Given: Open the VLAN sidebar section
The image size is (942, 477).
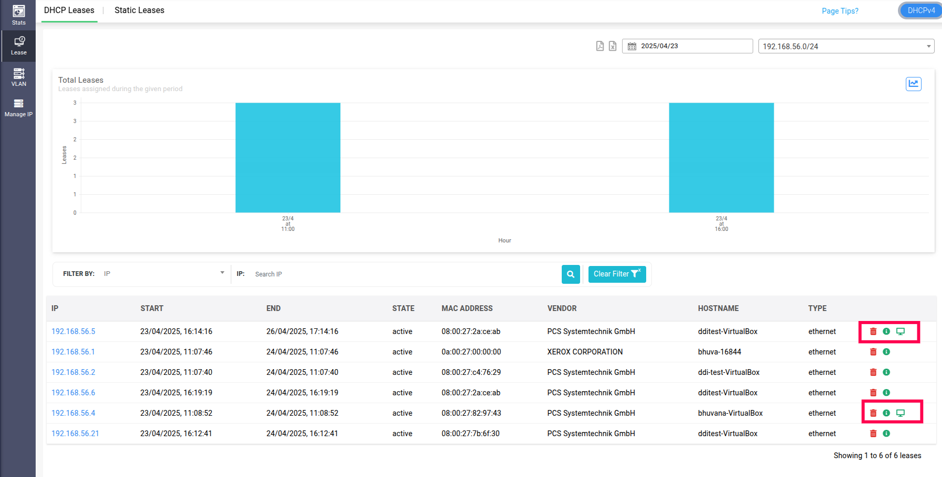Looking at the screenshot, I should click(x=18, y=77).
